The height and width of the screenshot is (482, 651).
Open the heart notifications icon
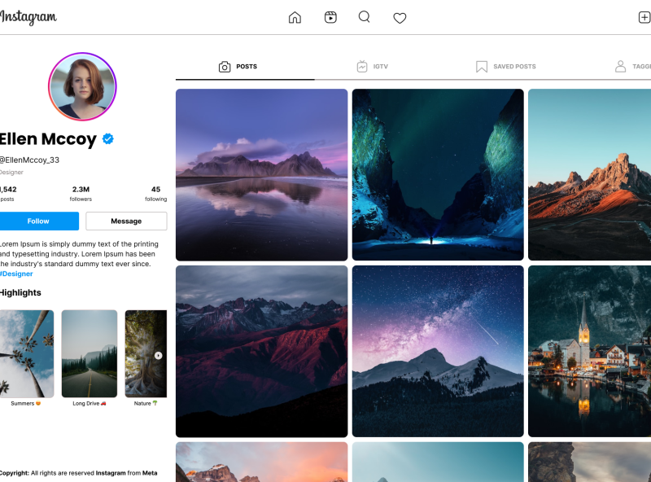coord(400,18)
